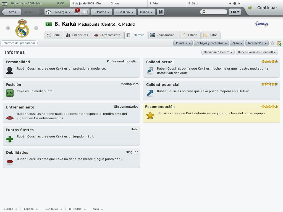The width and height of the screenshot is (283, 212).
Task: Click the Liga BBVA logo
Action: point(261,24)
